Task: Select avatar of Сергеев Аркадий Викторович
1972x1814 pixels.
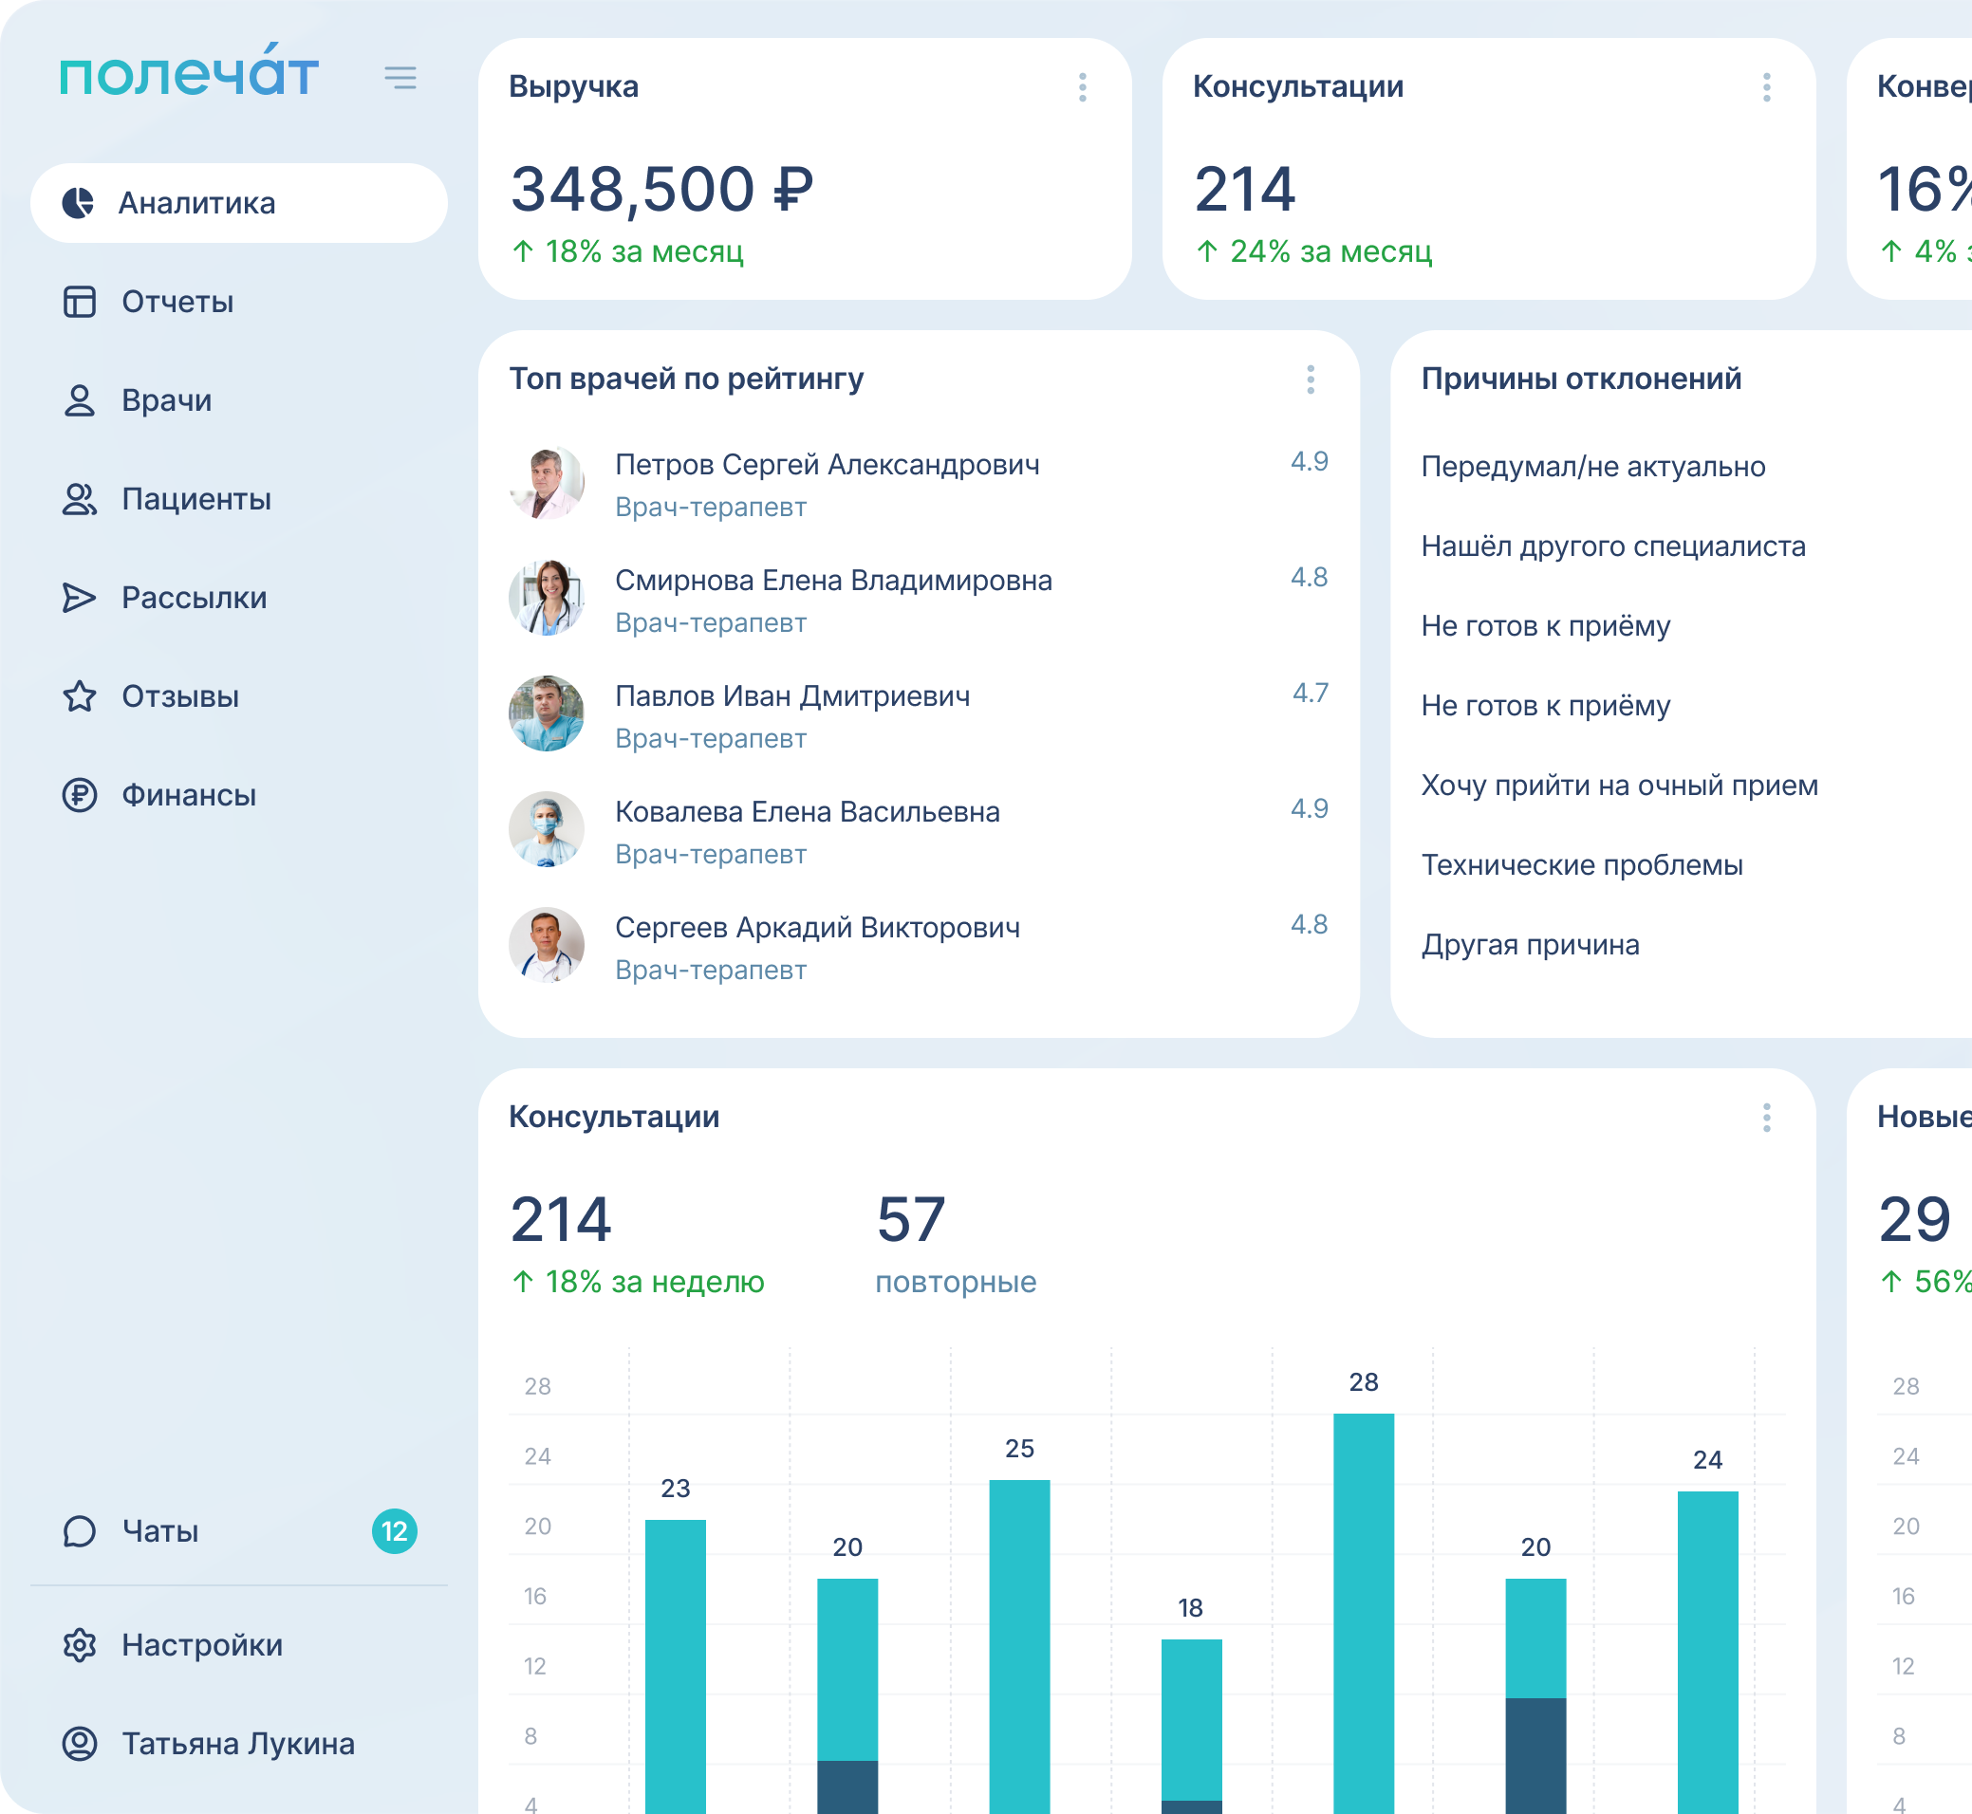Action: click(x=547, y=946)
